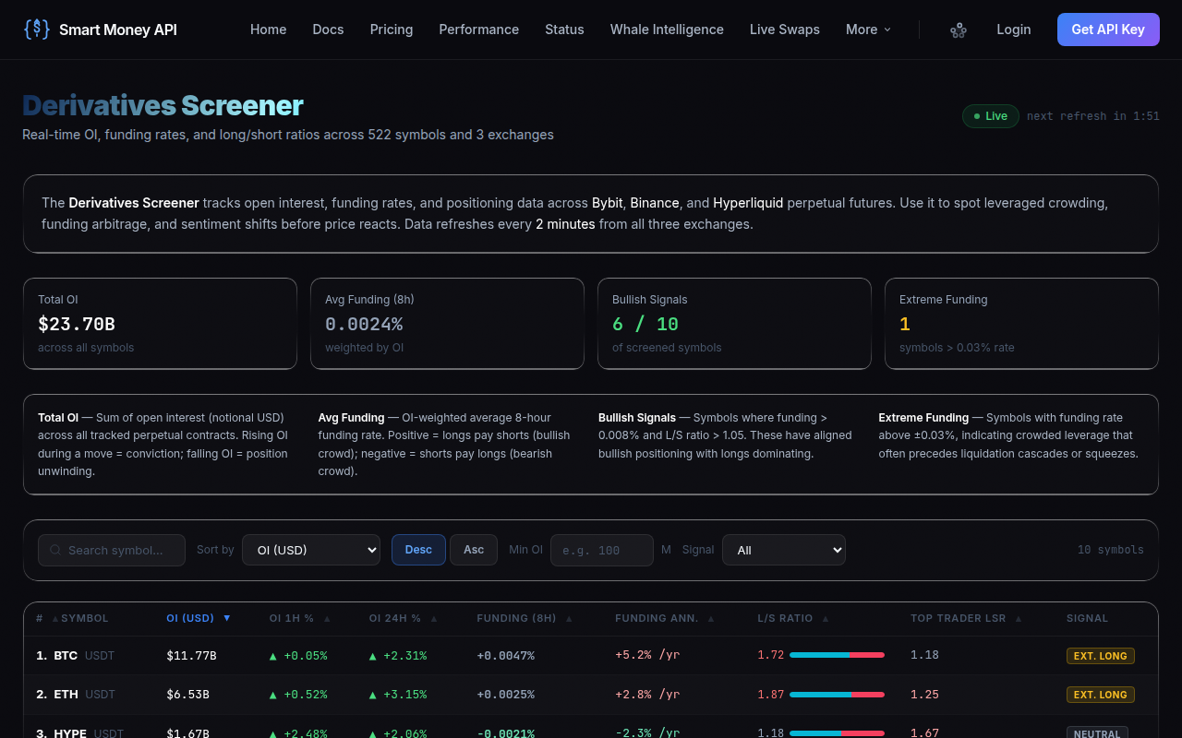Click sort arrow next to Funding (8H) header
The image size is (1182, 738).
[569, 619]
